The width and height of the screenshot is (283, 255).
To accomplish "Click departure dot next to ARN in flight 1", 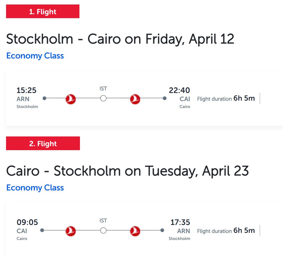I will (44, 98).
